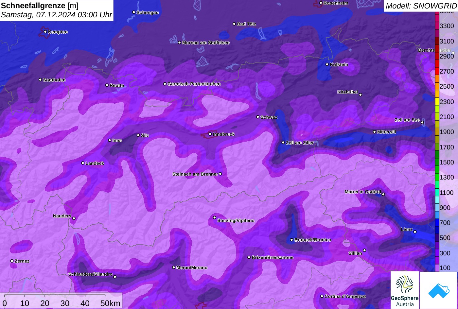Click the Sterzing/Vipiteno marker dot
The height and width of the screenshot is (309, 458).
tap(215, 217)
